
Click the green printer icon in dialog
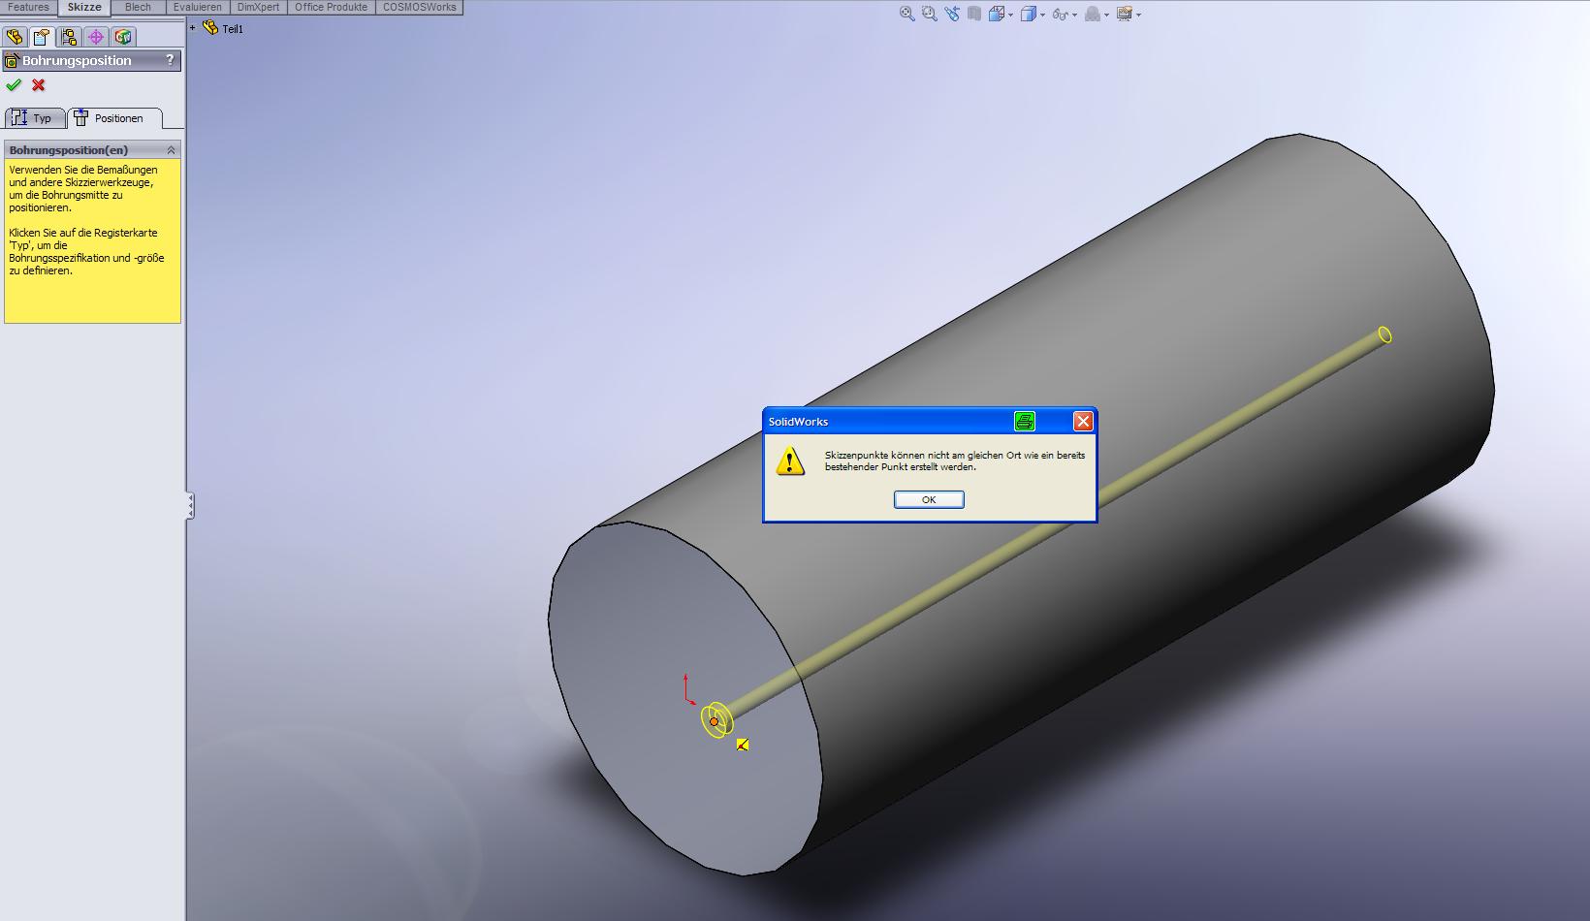[x=1024, y=421]
